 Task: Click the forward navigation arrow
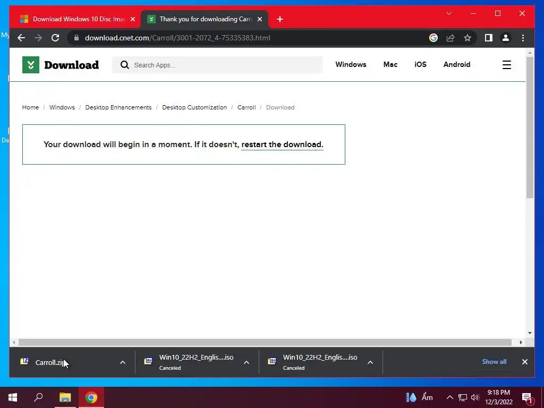coord(38,38)
